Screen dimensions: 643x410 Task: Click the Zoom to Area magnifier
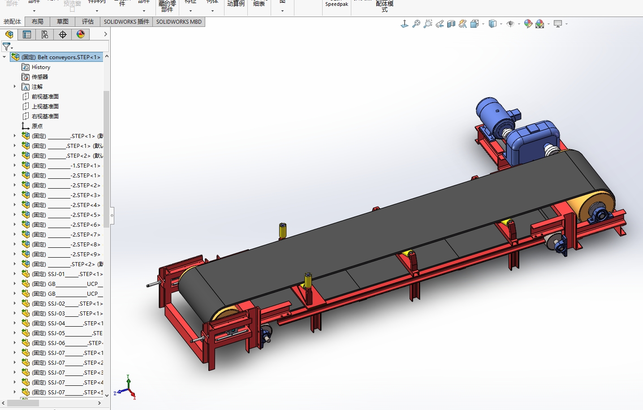click(x=428, y=24)
